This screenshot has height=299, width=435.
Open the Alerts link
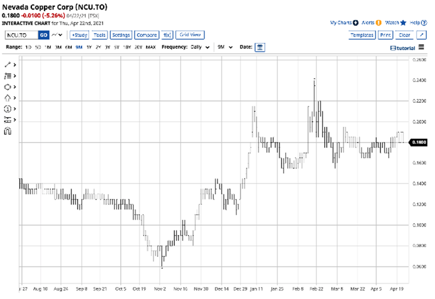tap(368, 22)
